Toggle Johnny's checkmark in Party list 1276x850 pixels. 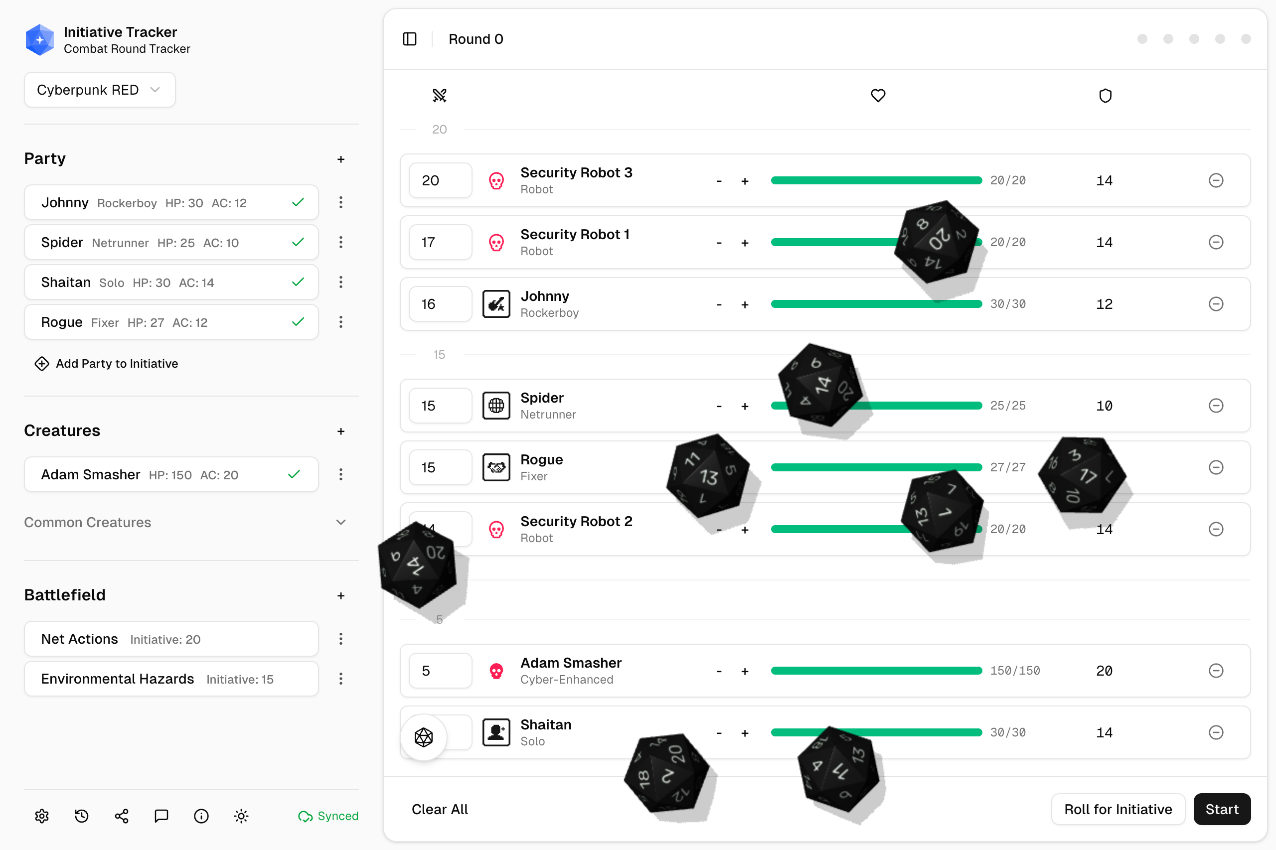click(298, 203)
